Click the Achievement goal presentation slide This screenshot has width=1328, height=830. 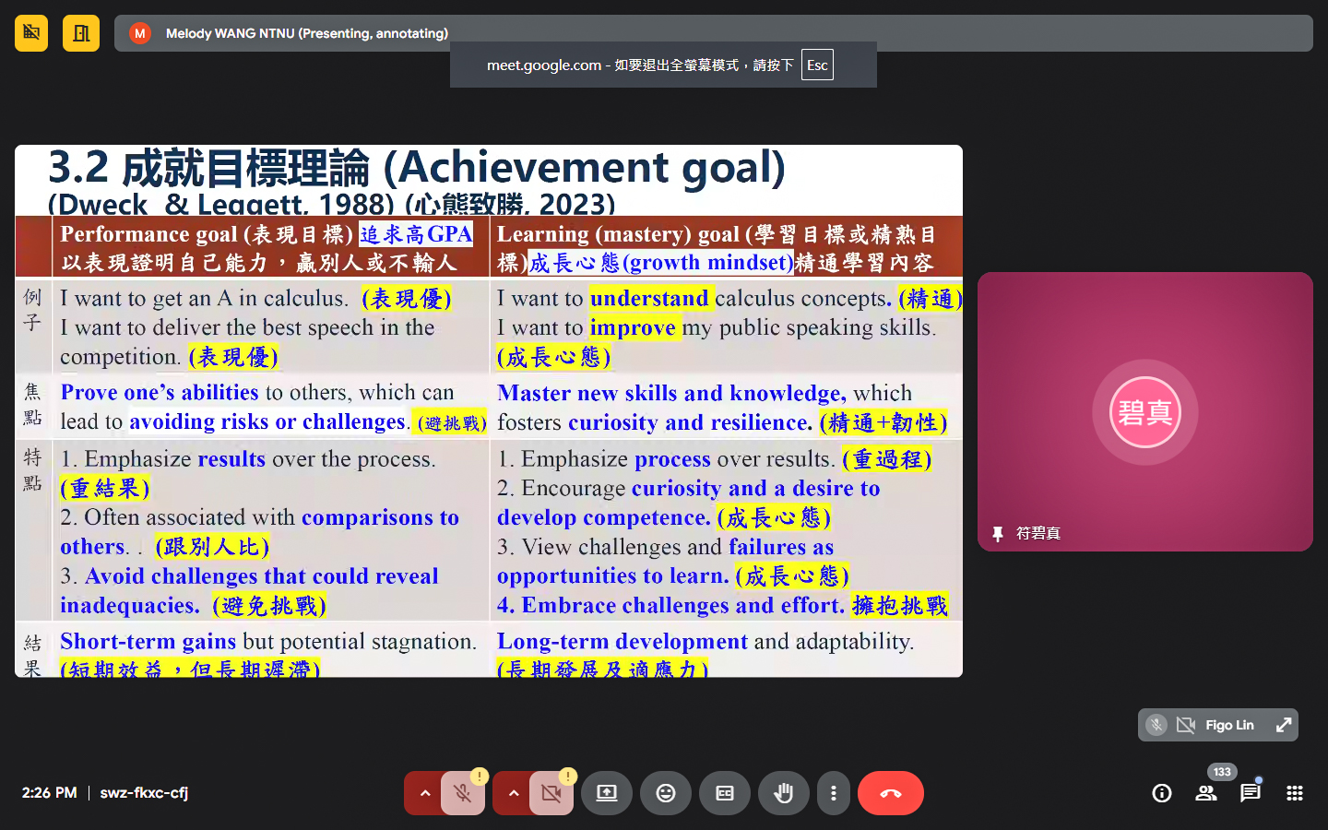[x=489, y=411]
